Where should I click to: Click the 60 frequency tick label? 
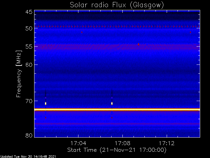click(x=29, y=65)
